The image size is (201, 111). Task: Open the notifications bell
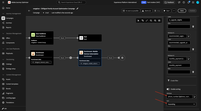[x=188, y=2]
